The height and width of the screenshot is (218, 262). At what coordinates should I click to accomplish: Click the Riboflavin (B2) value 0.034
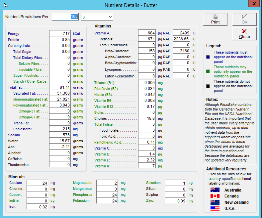pos(147,89)
